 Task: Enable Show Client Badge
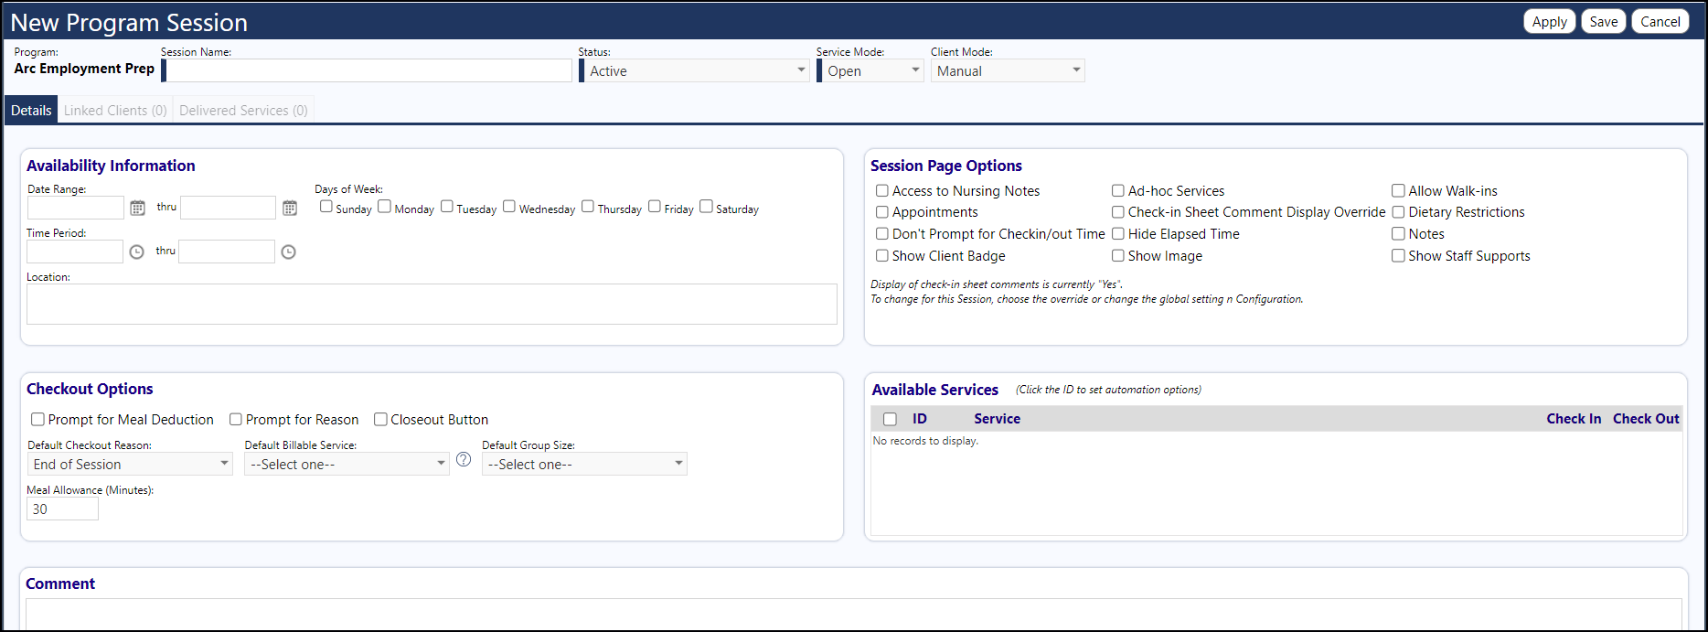(882, 256)
